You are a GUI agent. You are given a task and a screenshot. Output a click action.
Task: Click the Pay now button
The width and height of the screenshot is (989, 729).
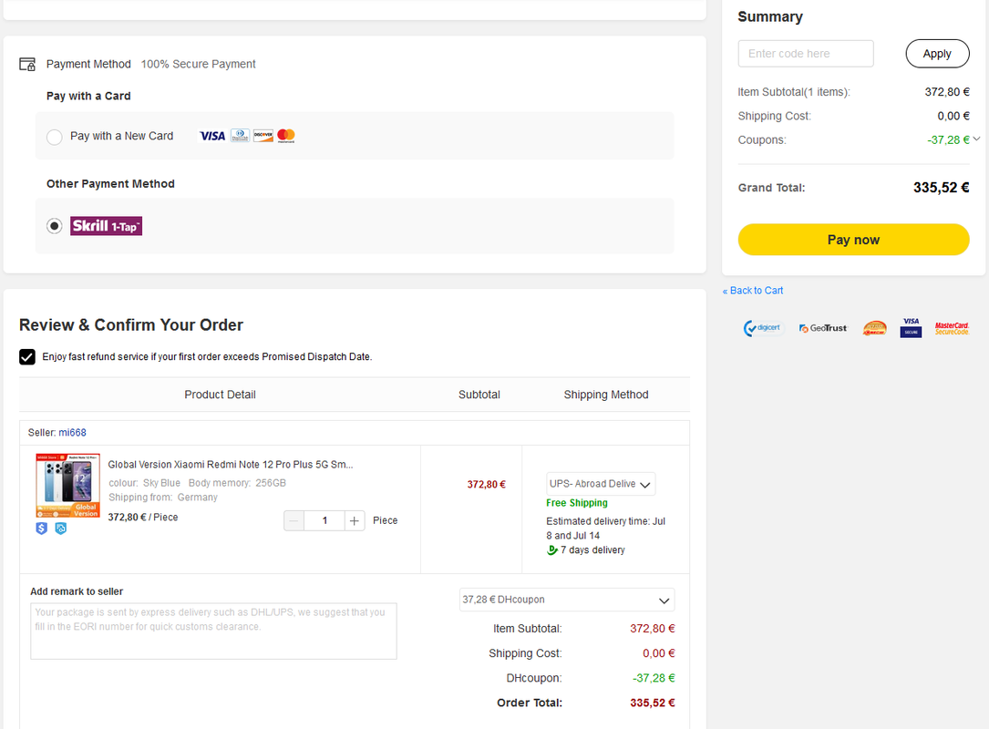click(853, 240)
